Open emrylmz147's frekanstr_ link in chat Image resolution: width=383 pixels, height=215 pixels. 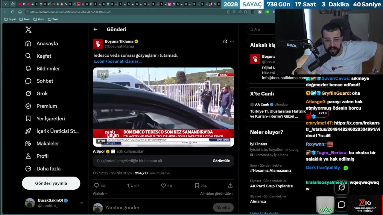[x=343, y=129]
